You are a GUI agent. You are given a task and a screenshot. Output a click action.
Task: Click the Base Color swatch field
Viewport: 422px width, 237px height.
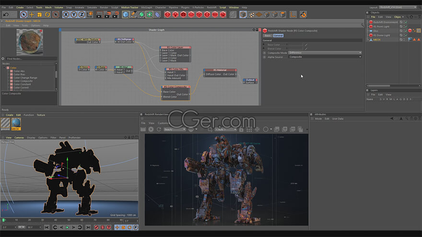tap(295, 45)
